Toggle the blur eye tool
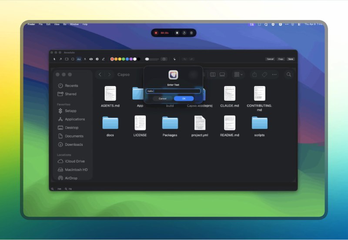Image resolution: width=348 pixels, height=240 pixels. point(91,59)
